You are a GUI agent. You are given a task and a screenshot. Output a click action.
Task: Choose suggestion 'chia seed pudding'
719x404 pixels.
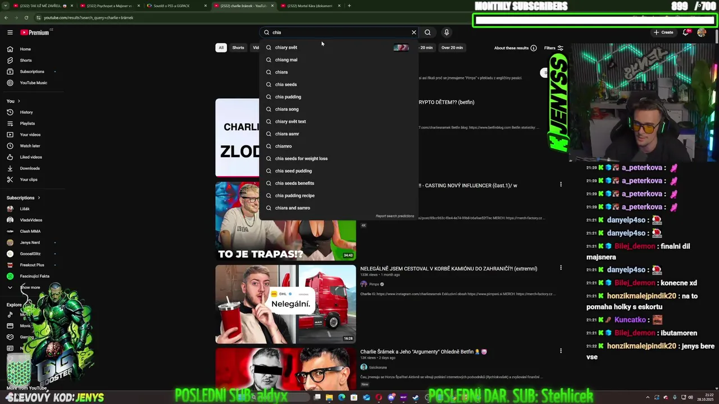click(x=339, y=171)
